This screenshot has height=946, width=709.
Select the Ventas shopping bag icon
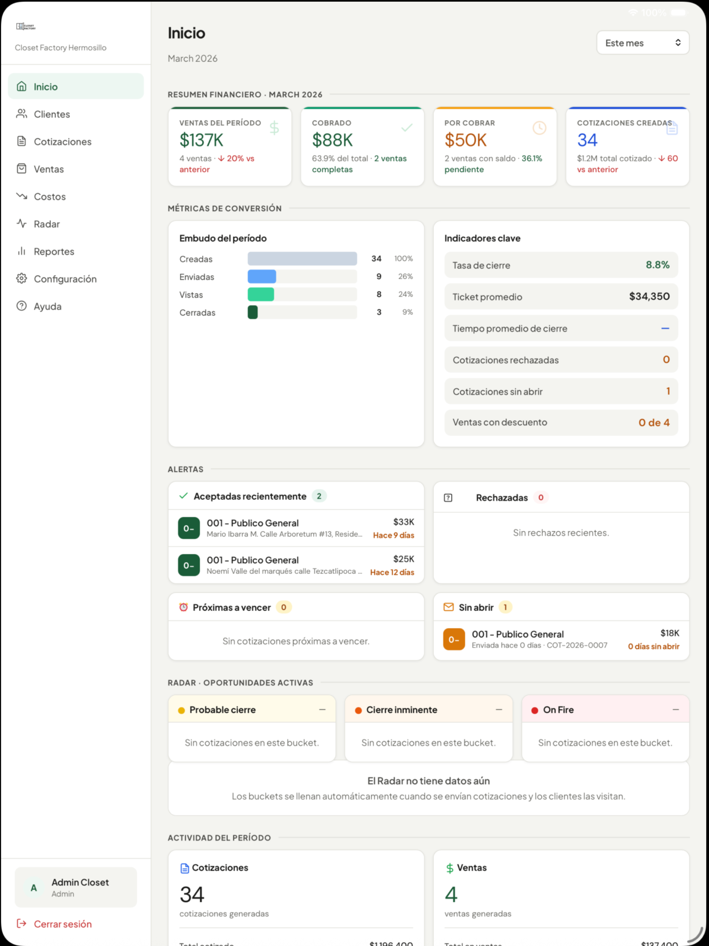click(x=21, y=169)
